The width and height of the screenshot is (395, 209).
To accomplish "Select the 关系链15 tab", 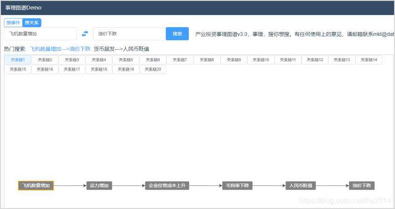I will coord(18,69).
